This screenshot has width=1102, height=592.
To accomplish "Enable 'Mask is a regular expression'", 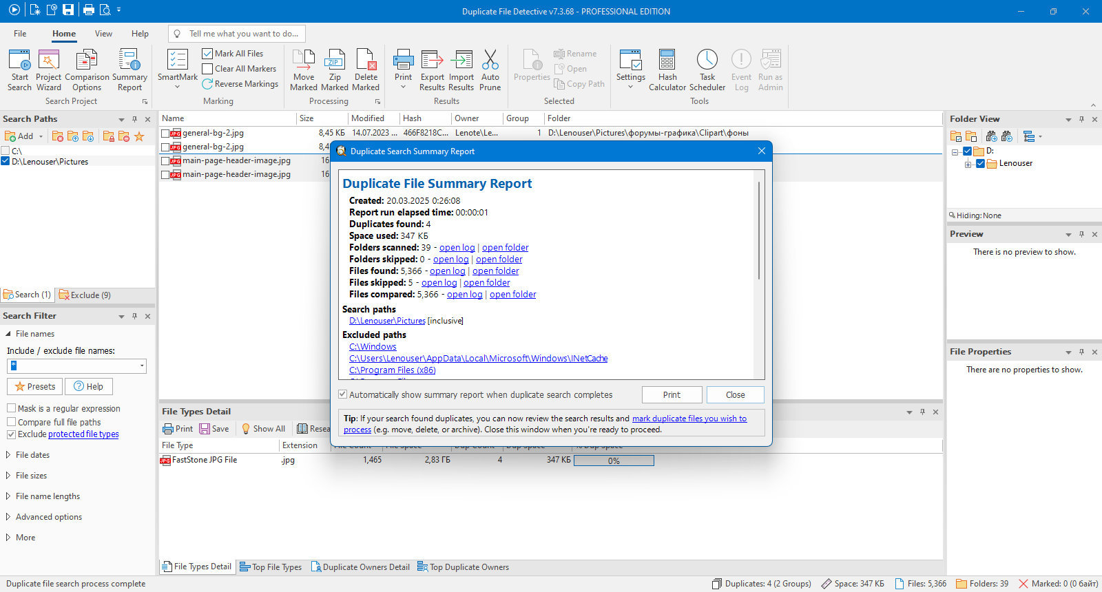I will click(11, 408).
